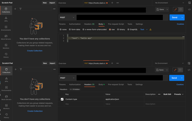192x121 pixels.
Task: Click the 'application/json' header value cell
Action: coord(124,99)
